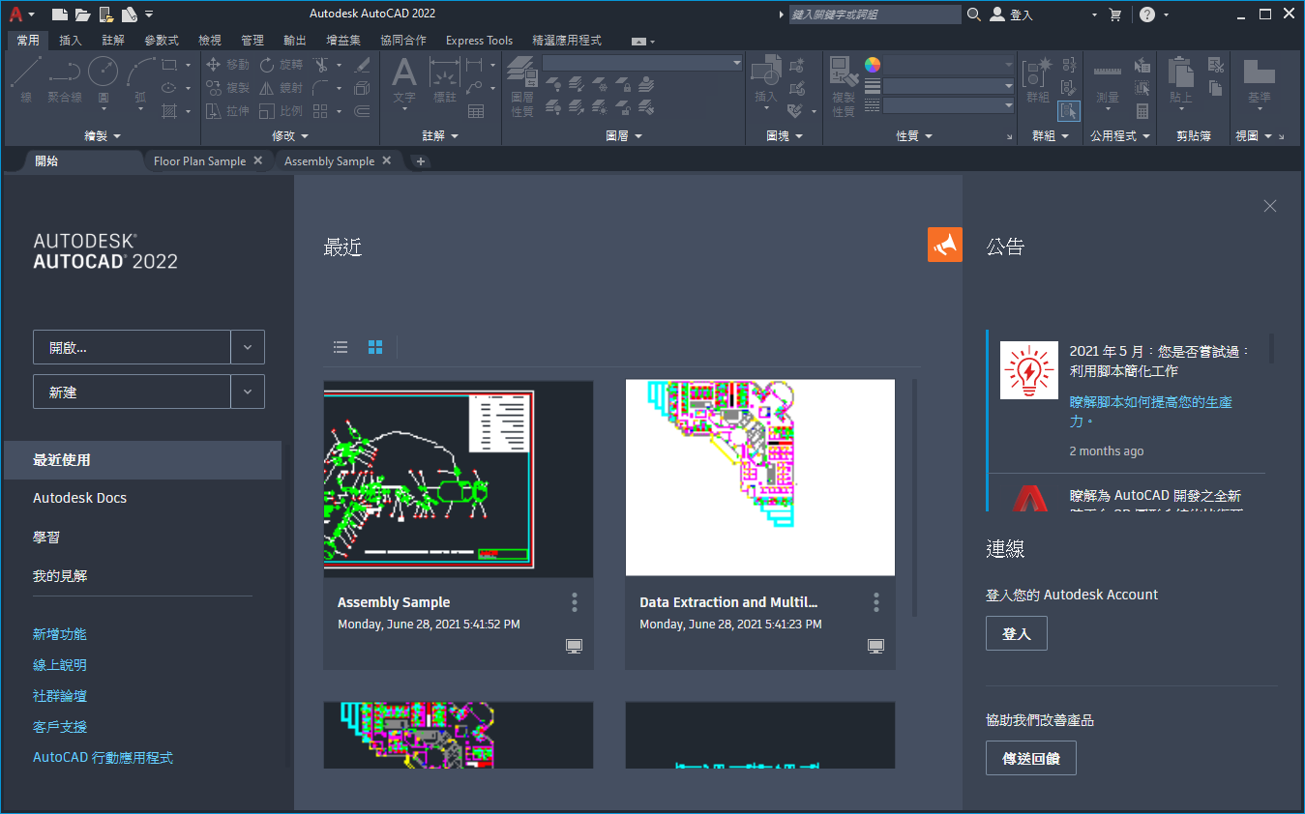Click the New drawing icon in quick access toolbar

[x=60, y=15]
